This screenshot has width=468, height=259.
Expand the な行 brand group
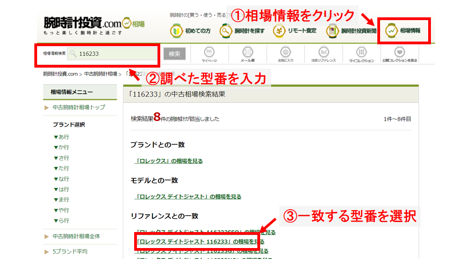coord(61,179)
